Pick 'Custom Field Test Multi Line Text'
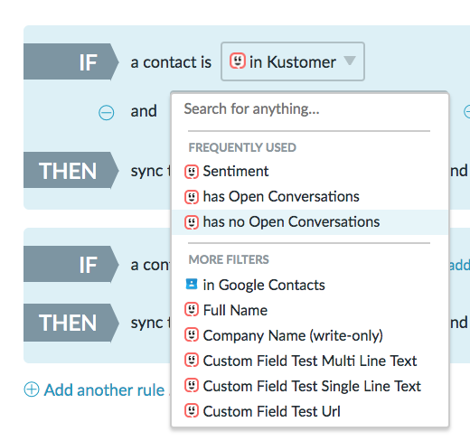 pyautogui.click(x=309, y=361)
